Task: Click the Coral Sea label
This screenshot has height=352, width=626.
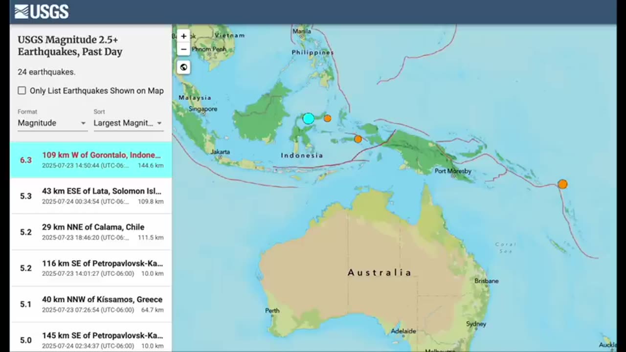Action: click(505, 247)
